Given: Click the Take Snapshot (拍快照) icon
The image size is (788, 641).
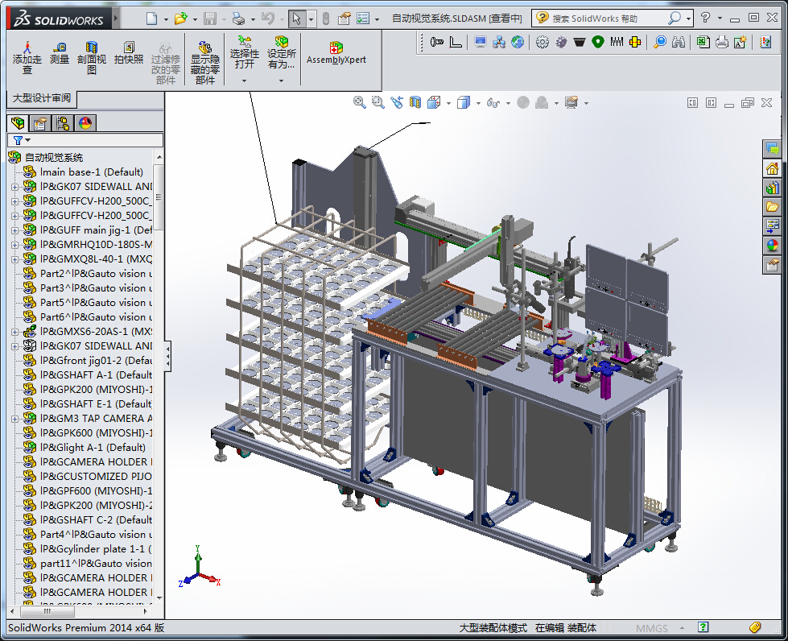Looking at the screenshot, I should (129, 53).
